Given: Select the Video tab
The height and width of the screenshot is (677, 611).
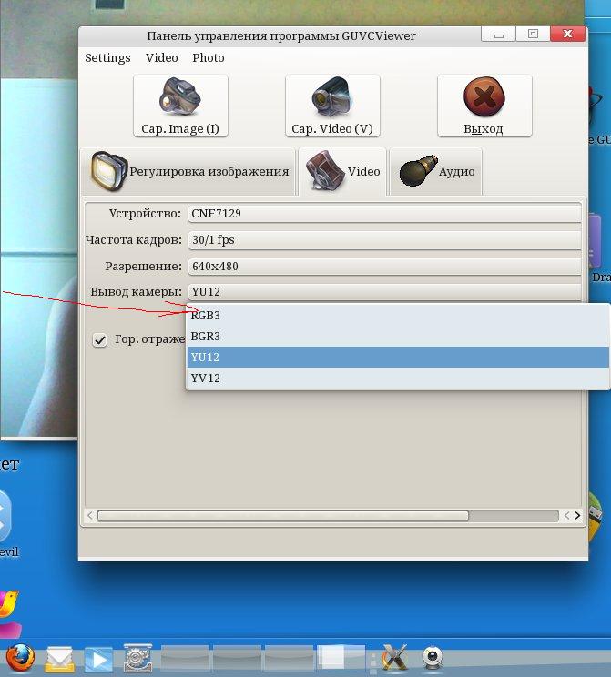Looking at the screenshot, I should point(342,171).
